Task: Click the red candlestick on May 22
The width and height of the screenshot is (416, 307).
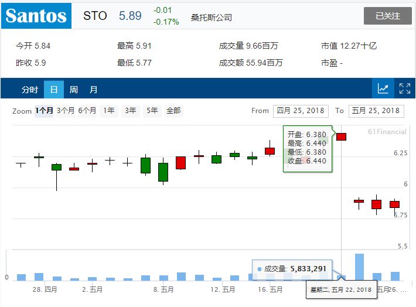Action: [x=341, y=137]
